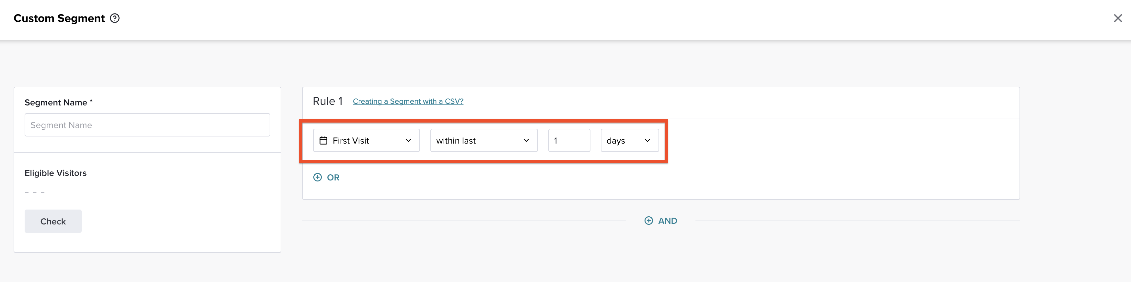The image size is (1131, 282).
Task: Click the Rule 1 heading
Action: [x=328, y=101]
